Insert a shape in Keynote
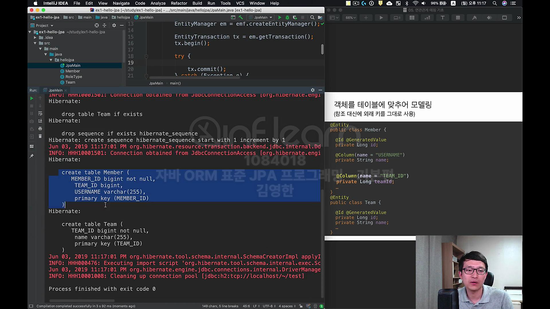Viewport: 550px width, 309px height. click(458, 18)
